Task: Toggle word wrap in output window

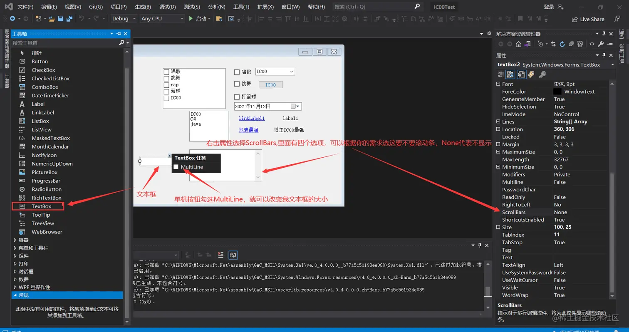Action: (233, 255)
